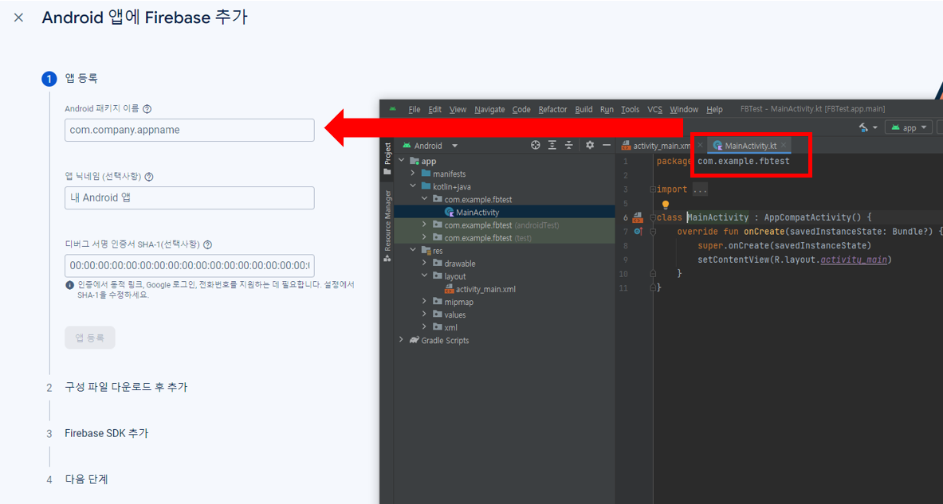Expand the values folder
943x504 pixels.
tap(424, 315)
